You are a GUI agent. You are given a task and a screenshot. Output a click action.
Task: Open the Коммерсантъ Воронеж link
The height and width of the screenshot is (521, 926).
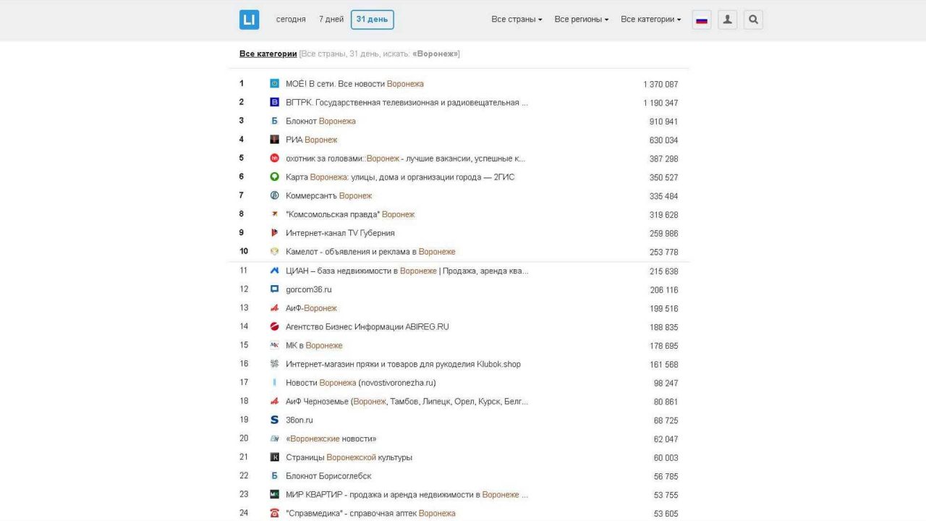pos(328,195)
